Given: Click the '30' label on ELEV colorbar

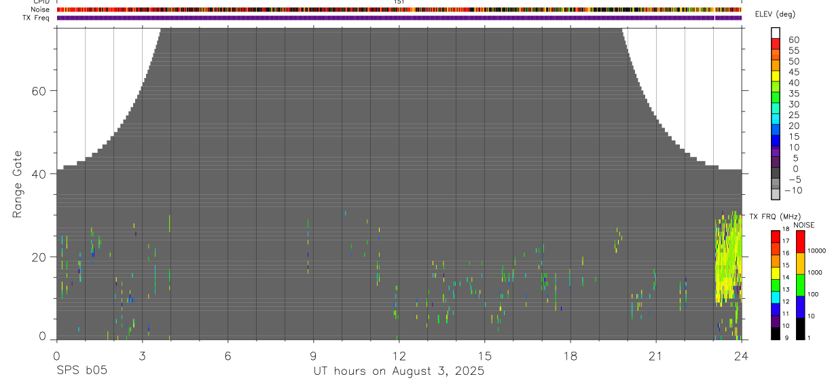Looking at the screenshot, I should point(793,104).
